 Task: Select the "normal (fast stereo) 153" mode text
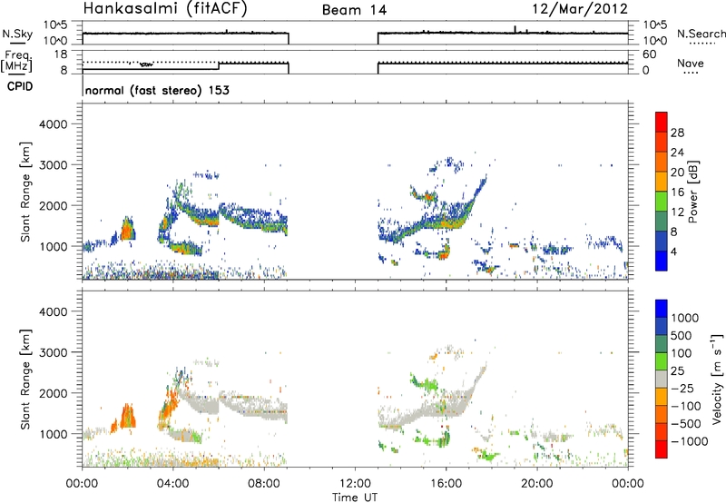tap(157, 90)
